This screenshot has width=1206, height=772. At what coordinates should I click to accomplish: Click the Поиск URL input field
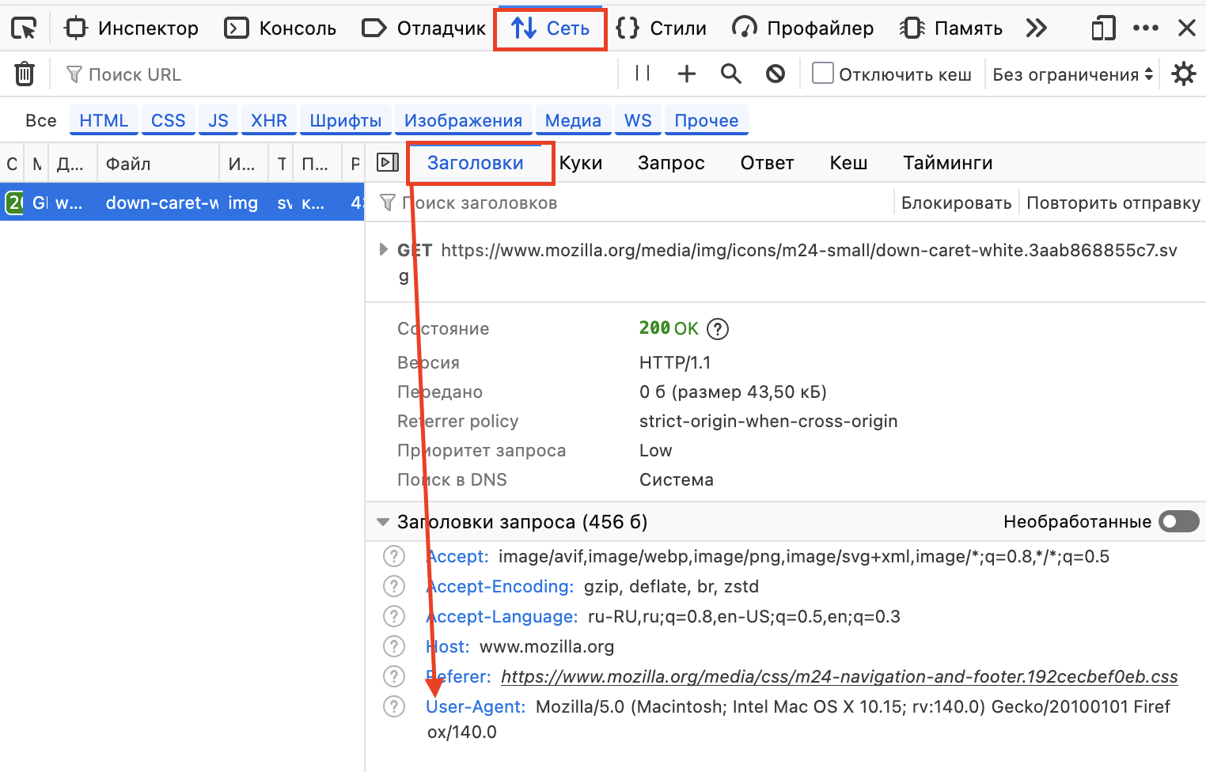coord(237,74)
